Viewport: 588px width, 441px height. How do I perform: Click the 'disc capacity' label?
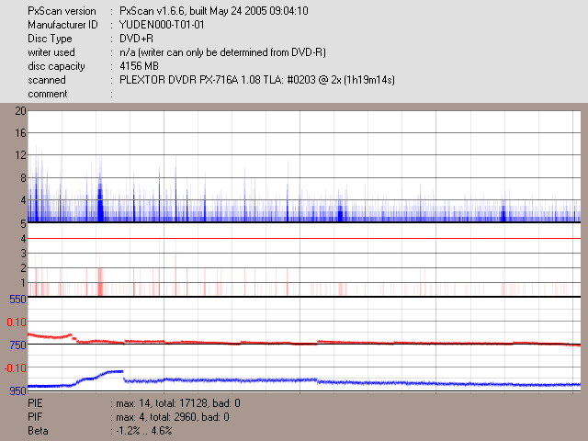coord(56,66)
